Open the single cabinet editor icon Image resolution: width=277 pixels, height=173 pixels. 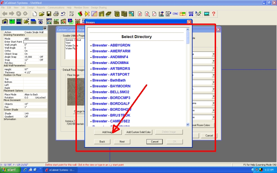tap(117, 14)
